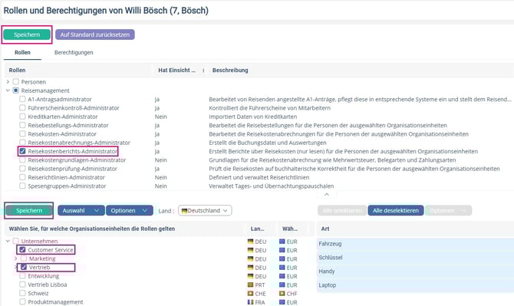The width and height of the screenshot is (514, 306).
Task: Select the Schlüssel row
Action: tap(415, 258)
